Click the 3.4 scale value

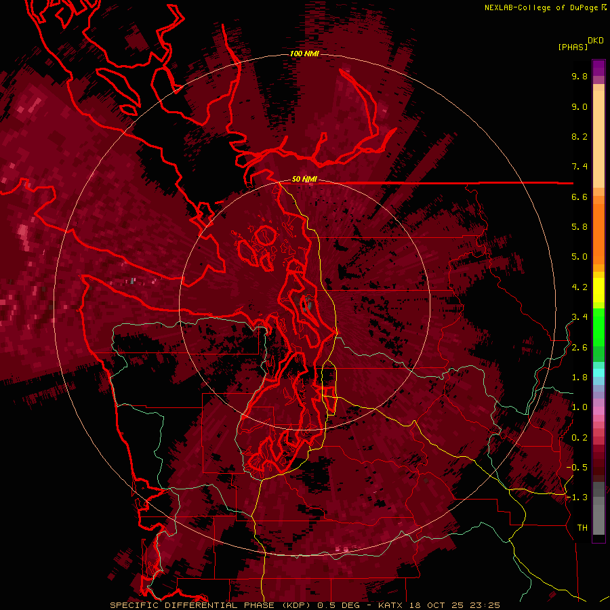[579, 317]
